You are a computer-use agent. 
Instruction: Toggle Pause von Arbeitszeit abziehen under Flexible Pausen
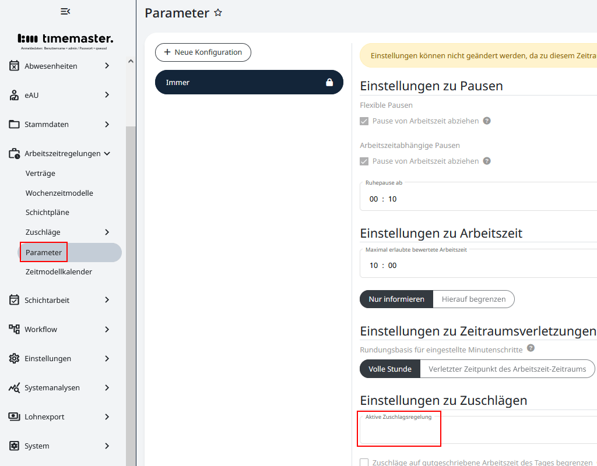click(364, 121)
